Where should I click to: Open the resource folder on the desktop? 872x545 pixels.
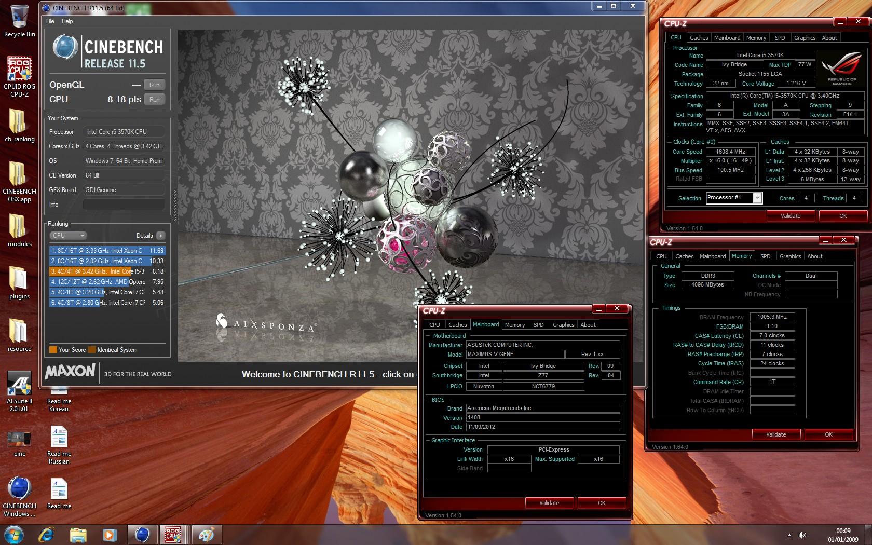coord(19,335)
